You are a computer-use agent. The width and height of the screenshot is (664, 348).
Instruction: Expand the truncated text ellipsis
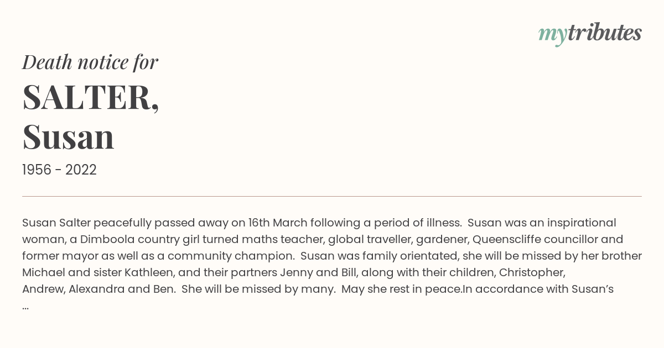tap(25, 306)
